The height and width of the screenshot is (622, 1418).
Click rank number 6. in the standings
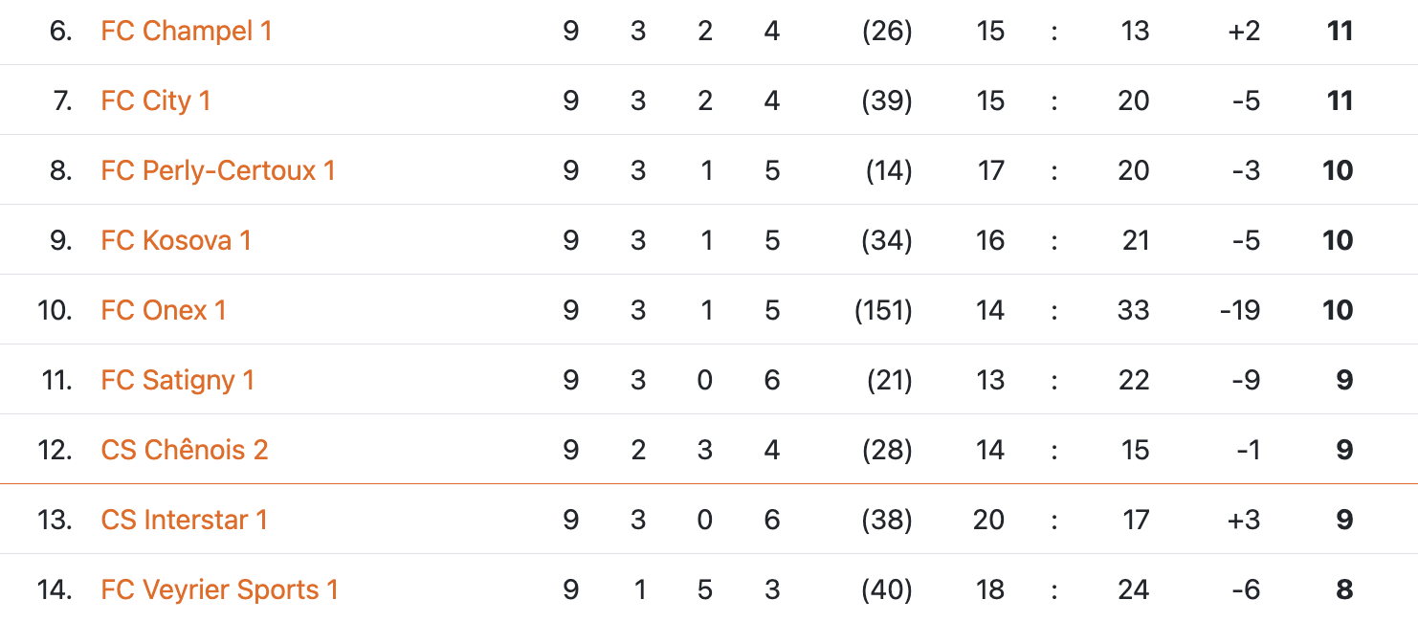tap(61, 31)
